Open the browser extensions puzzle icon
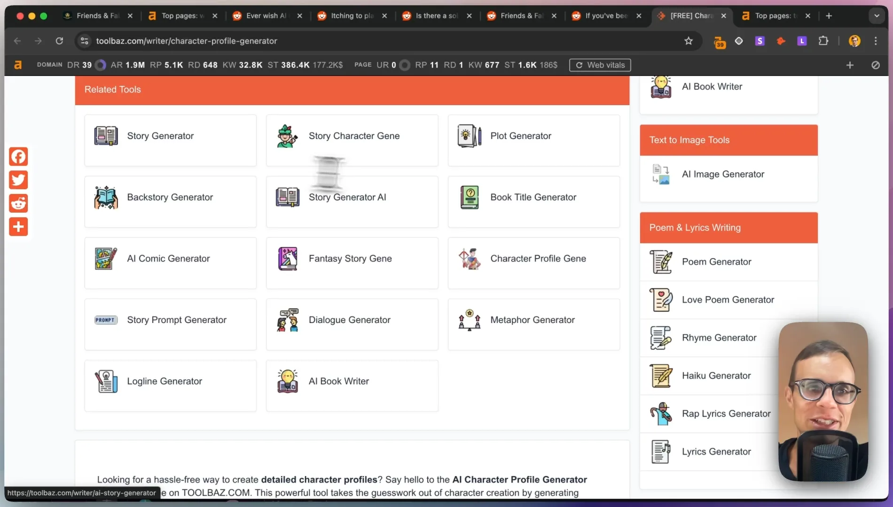 point(823,41)
